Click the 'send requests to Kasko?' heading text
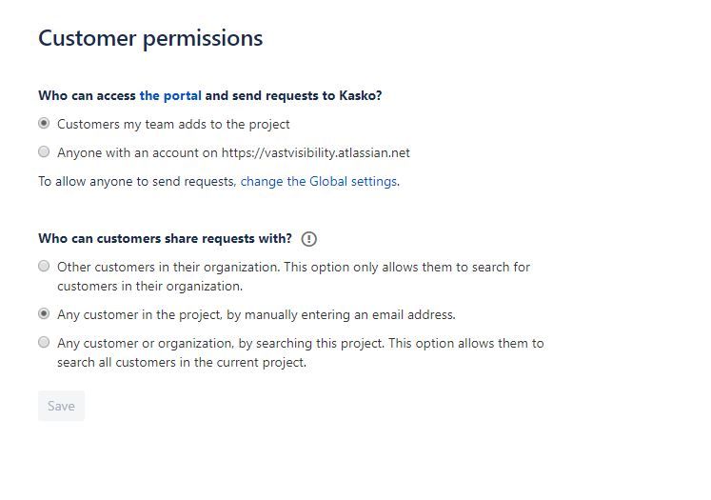Viewport: 711px width, 500px height. coord(307,96)
